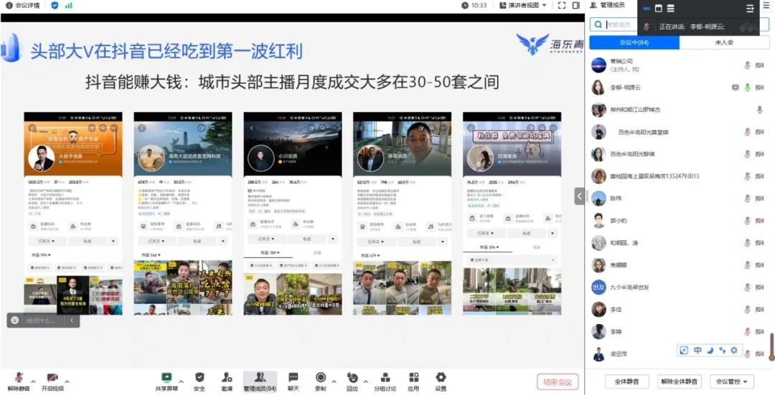Toggle microphone for 李佳

tap(748, 310)
